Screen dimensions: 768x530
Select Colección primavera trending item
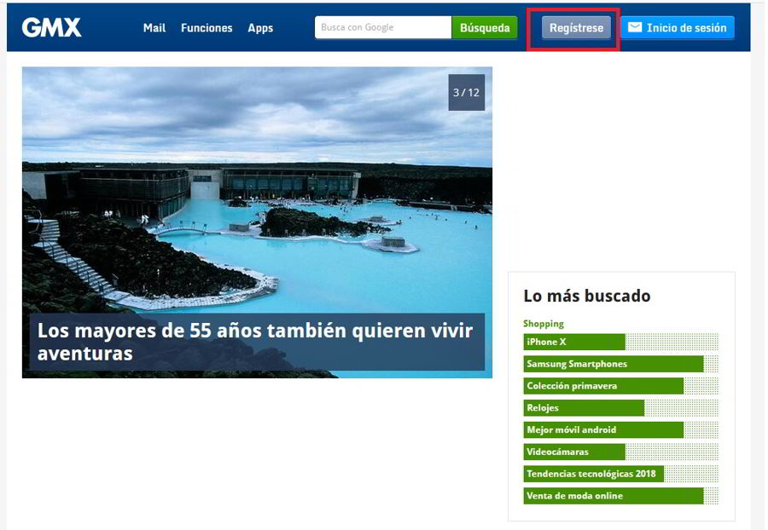[602, 386]
